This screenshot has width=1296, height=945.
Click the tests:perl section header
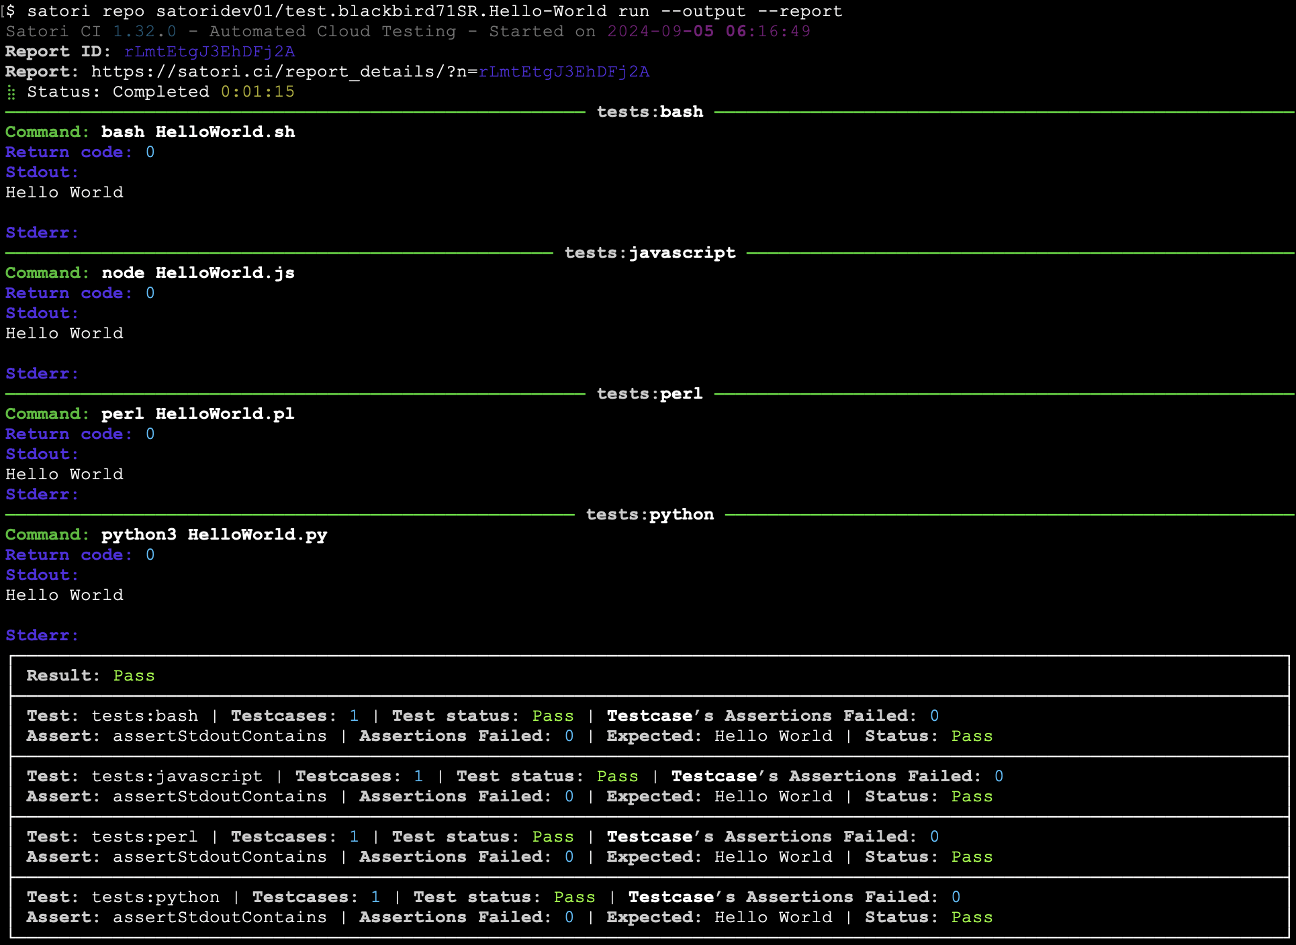[x=650, y=394]
